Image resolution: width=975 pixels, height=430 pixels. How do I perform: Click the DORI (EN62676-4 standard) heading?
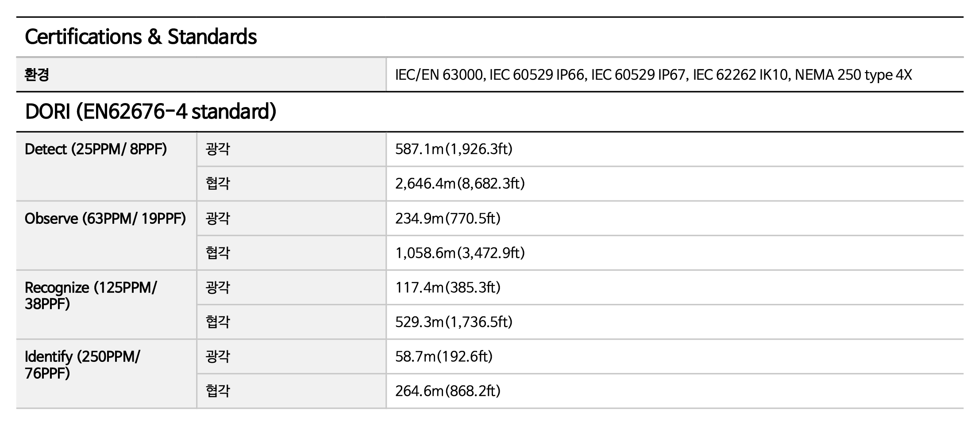click(x=150, y=111)
